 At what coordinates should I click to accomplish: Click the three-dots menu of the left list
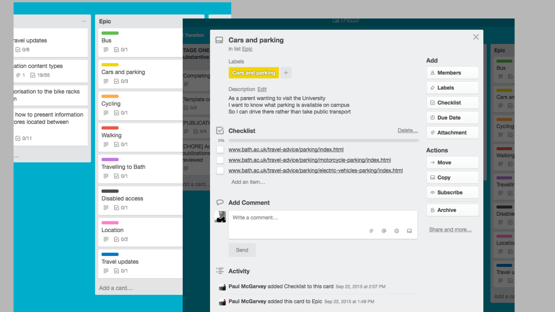click(84, 21)
